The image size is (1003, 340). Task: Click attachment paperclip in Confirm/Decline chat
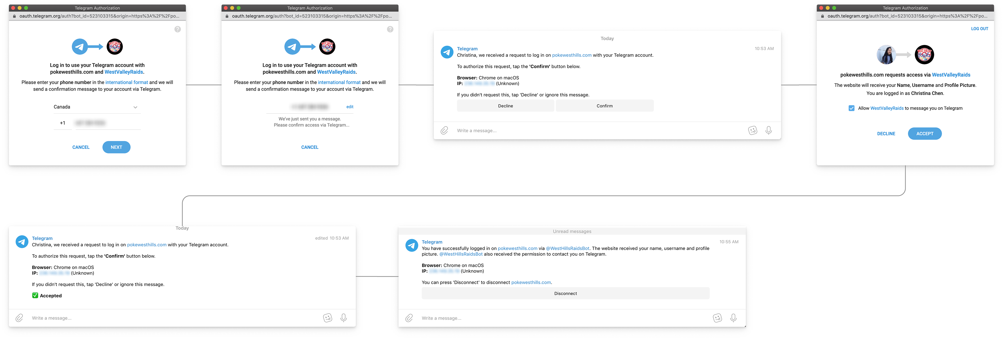[x=444, y=130]
